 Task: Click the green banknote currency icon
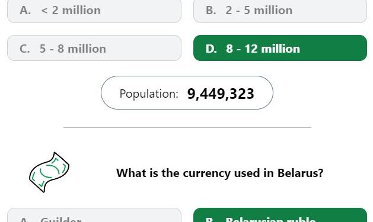coord(49,172)
